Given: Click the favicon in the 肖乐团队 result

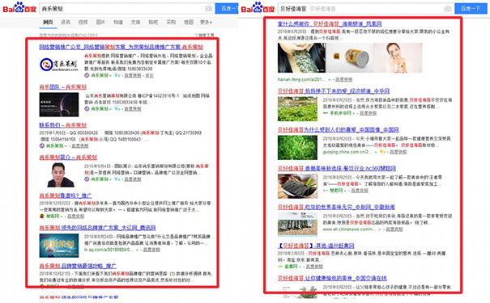Looking at the screenshot, I should (87, 109).
